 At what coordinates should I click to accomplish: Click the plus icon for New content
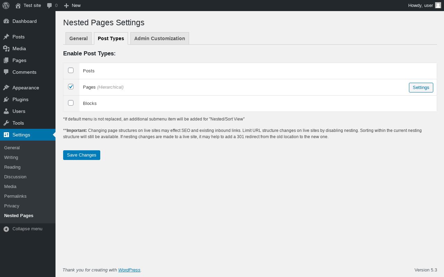pyautogui.click(x=67, y=6)
